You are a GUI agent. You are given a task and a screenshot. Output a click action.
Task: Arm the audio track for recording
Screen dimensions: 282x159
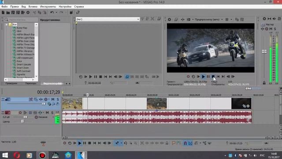tap(20, 113)
